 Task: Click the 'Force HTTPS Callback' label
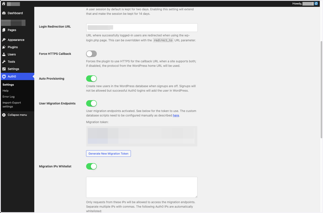pyautogui.click(x=55, y=54)
